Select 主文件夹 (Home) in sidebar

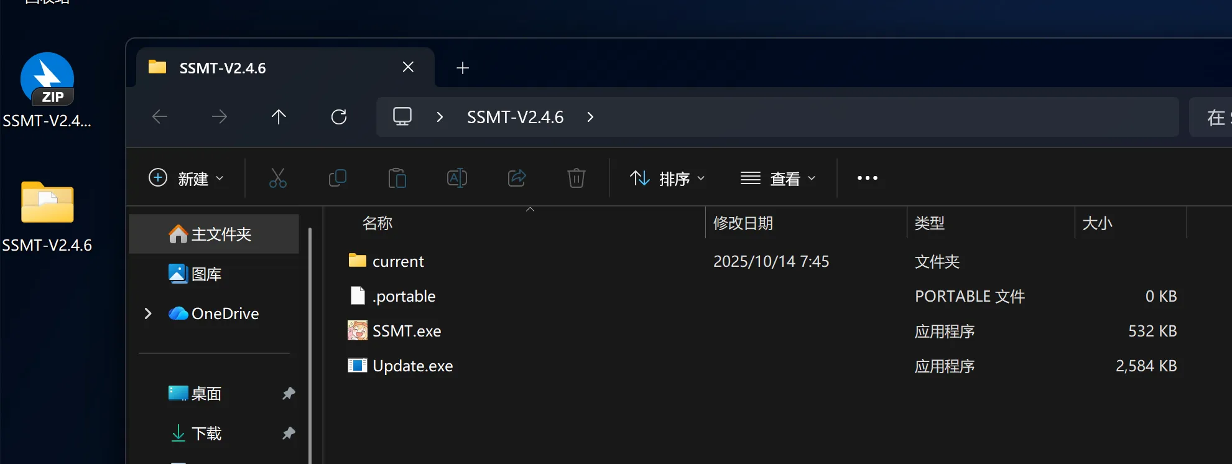(x=214, y=234)
